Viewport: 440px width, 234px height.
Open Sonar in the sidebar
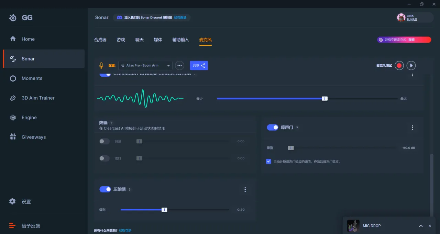click(x=44, y=59)
